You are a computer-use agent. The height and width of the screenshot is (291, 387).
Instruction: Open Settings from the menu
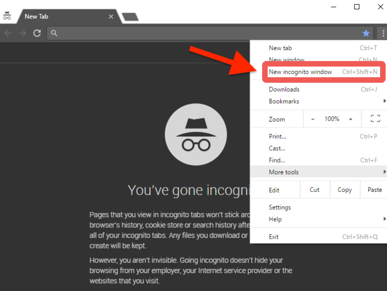coord(318,207)
